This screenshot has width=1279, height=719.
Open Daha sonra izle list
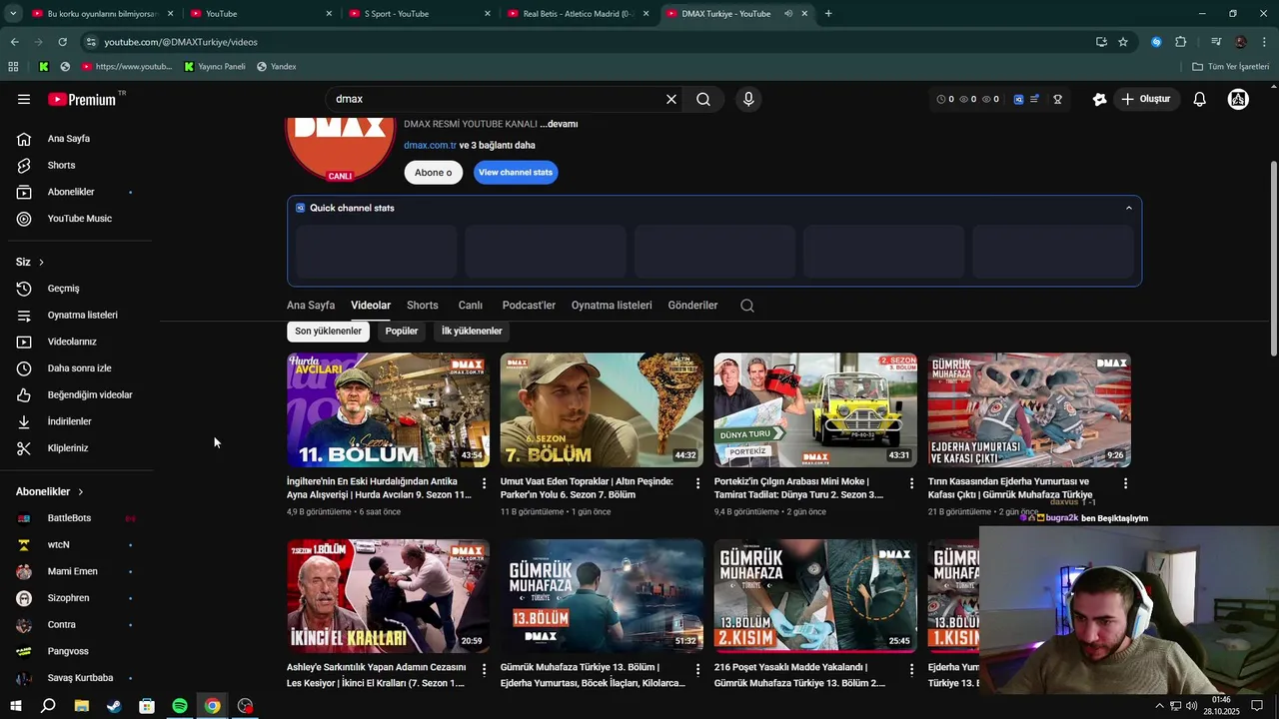coord(80,368)
